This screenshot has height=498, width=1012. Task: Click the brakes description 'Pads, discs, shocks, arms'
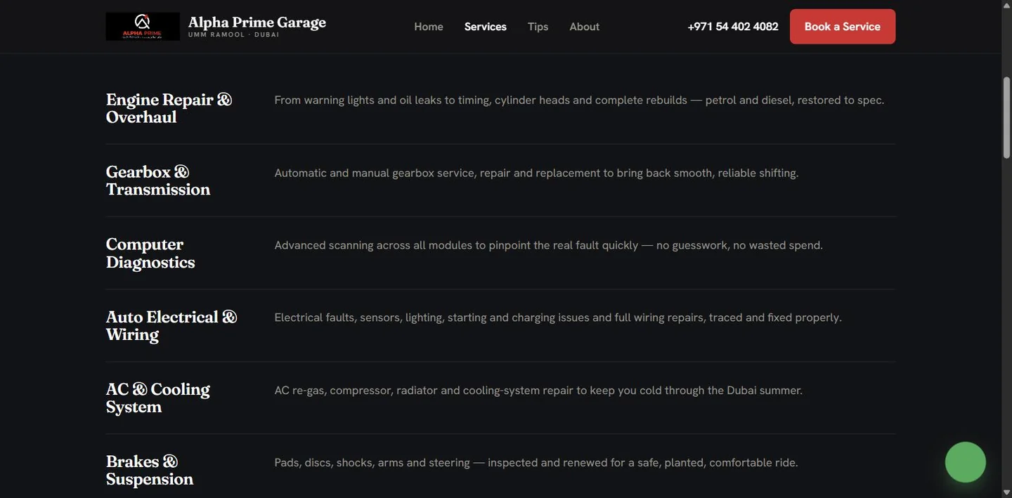pyautogui.click(x=536, y=463)
